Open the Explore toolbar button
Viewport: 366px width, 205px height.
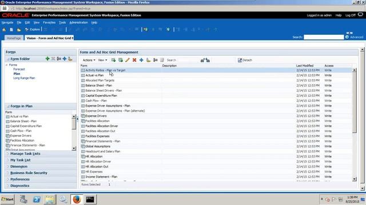pyautogui.click(x=33, y=30)
